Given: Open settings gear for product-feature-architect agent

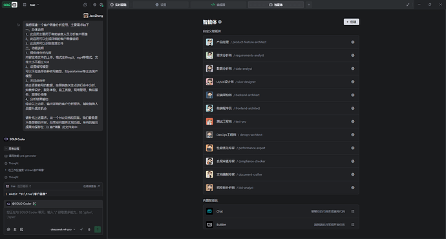Looking at the screenshot, I should [353, 42].
